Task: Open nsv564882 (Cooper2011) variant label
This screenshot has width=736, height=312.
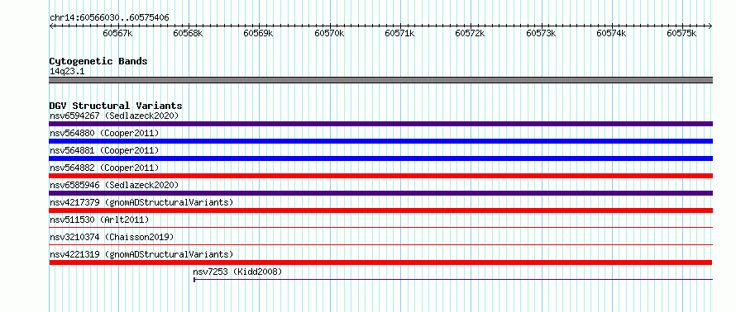Action: coord(104,168)
